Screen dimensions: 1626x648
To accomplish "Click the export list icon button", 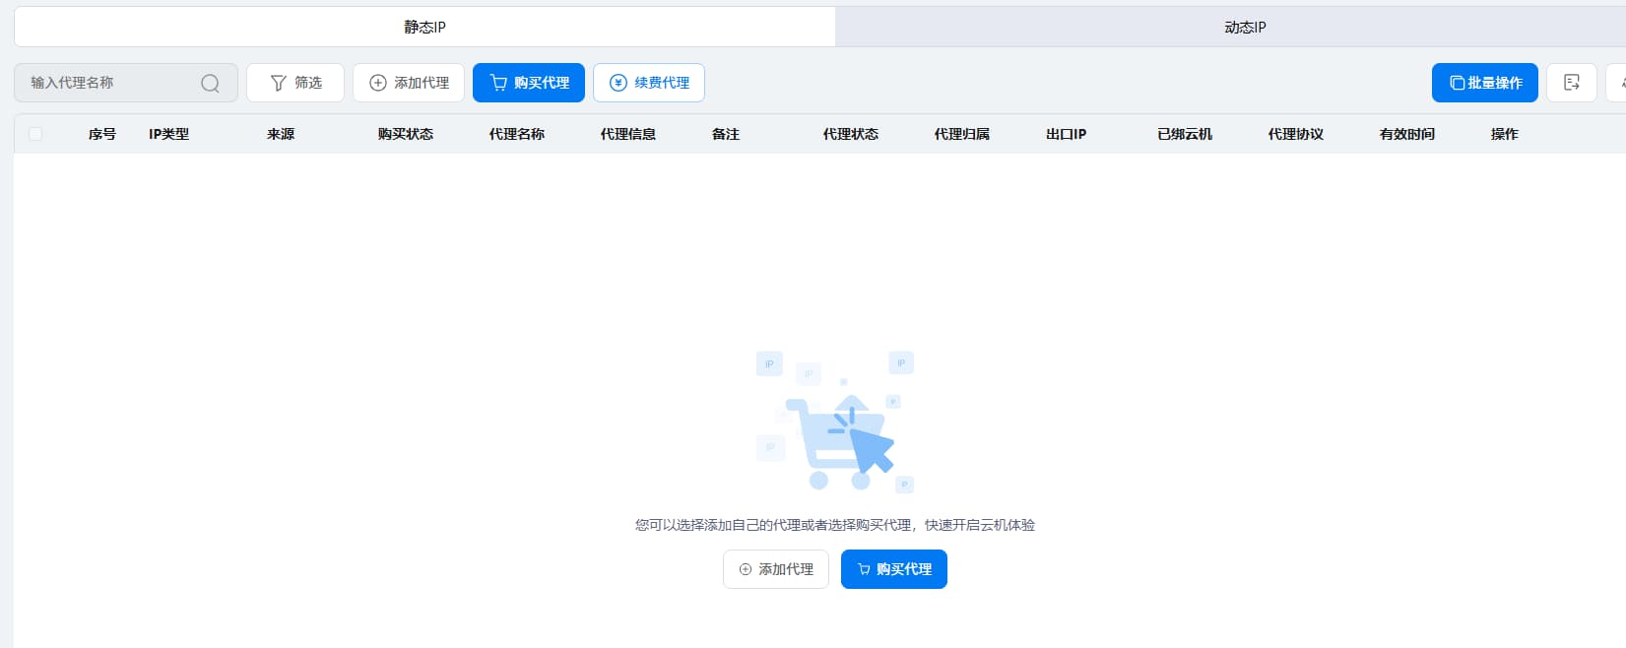I will tap(1571, 83).
